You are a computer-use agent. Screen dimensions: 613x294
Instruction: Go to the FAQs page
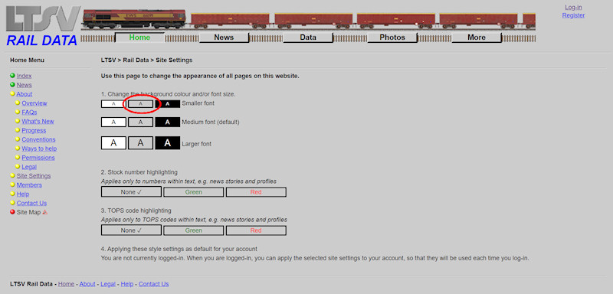tap(29, 113)
